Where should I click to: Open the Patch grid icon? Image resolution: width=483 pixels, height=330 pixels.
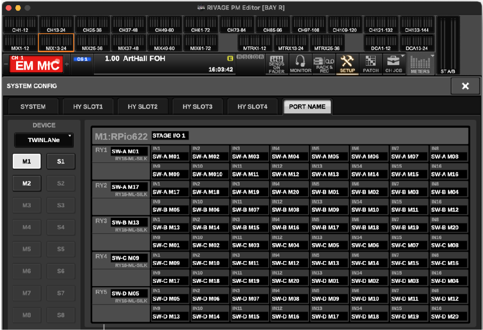pos(371,64)
